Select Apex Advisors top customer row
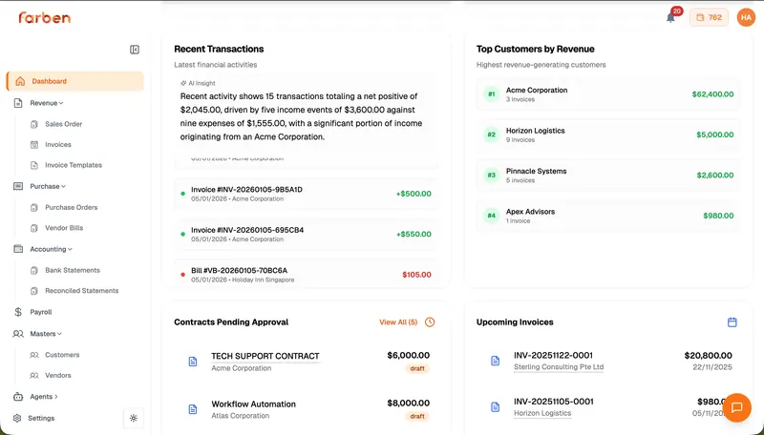The height and width of the screenshot is (435, 764). 607,216
